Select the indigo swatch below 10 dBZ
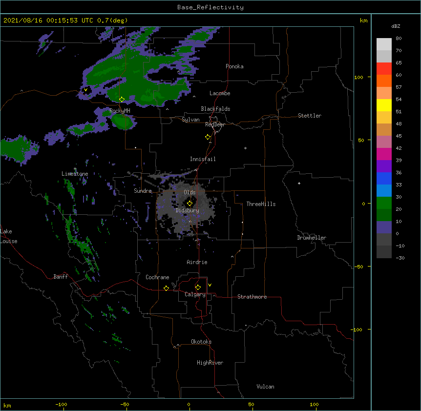This screenshot has width=421, height=411. [x=384, y=227]
